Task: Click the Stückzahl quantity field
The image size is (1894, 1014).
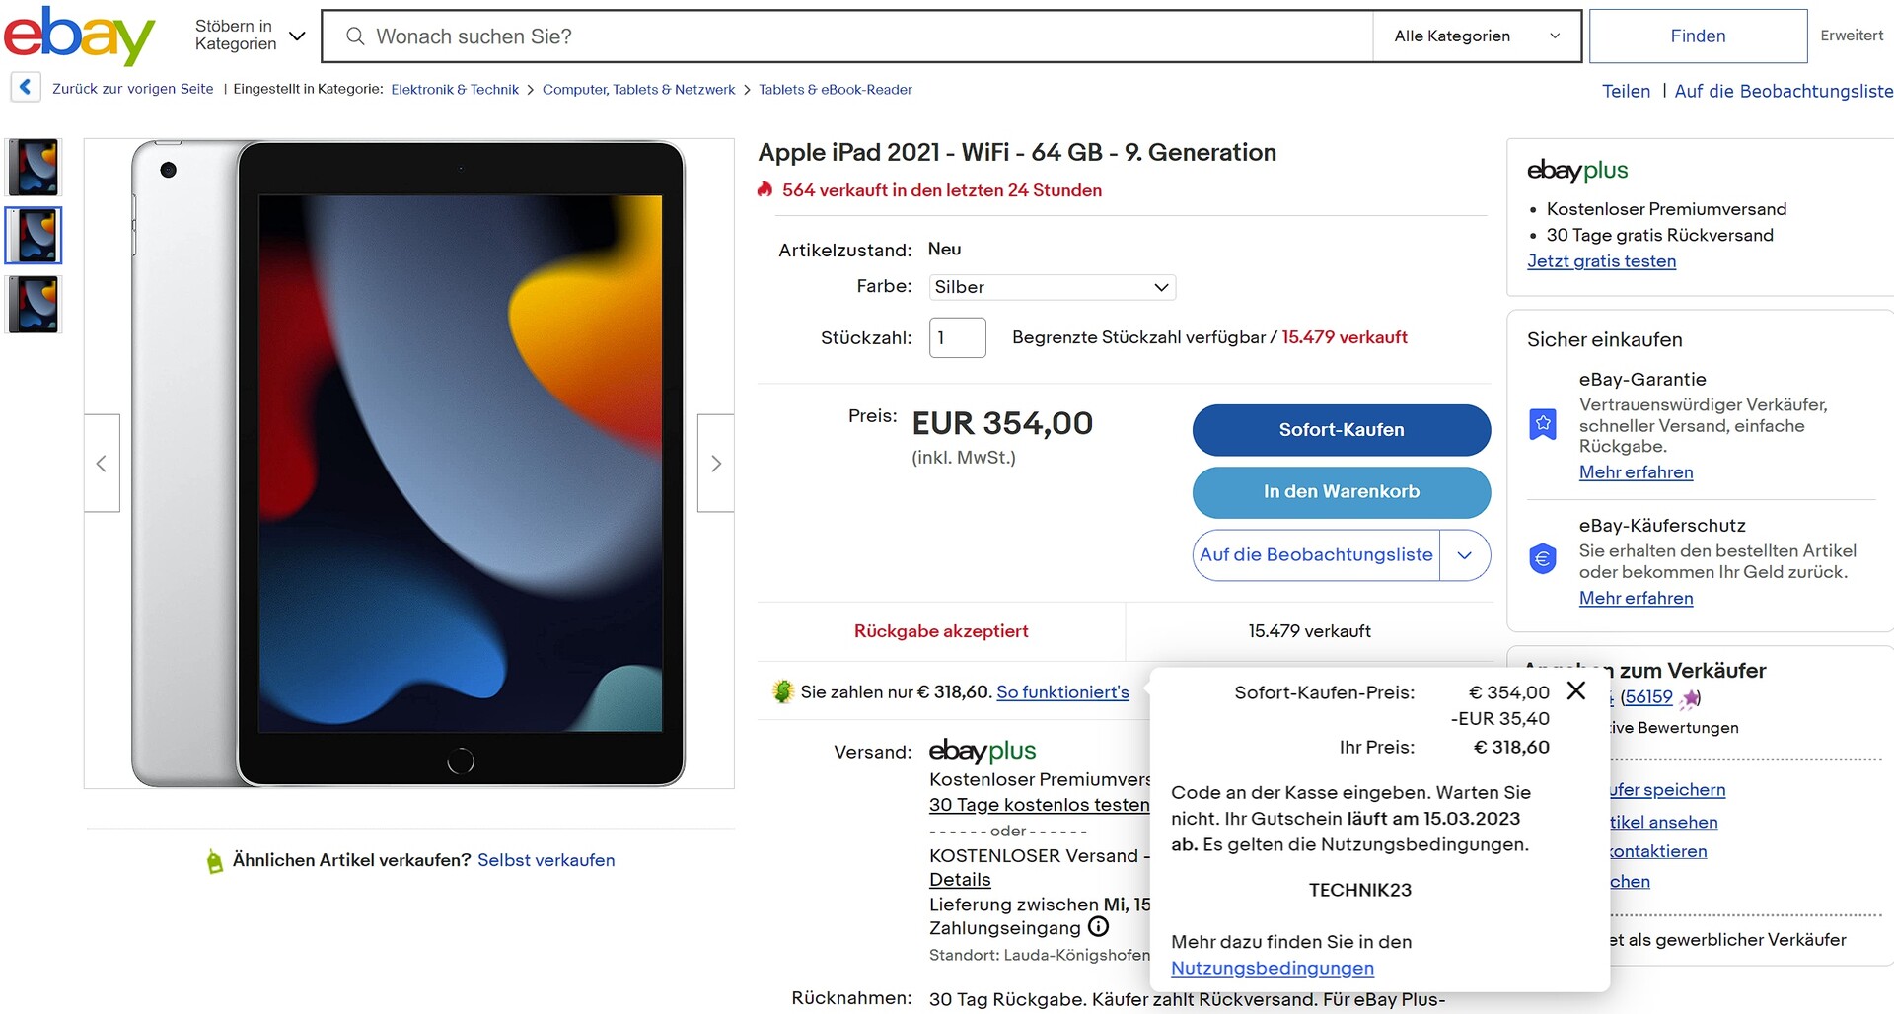Action: point(957,338)
